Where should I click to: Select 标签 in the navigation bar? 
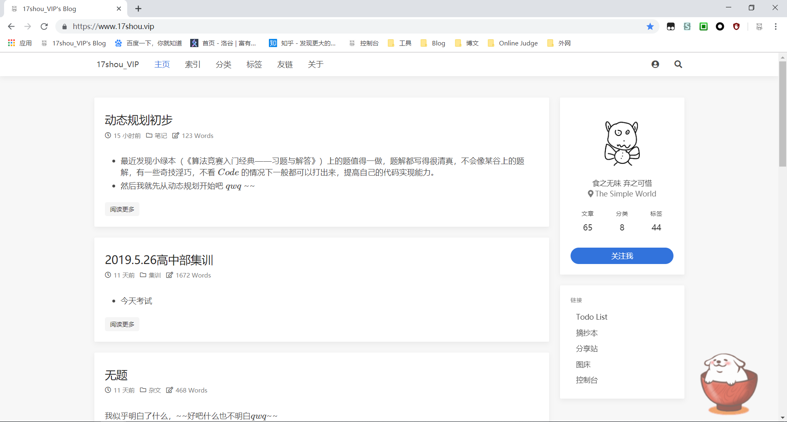click(x=254, y=64)
